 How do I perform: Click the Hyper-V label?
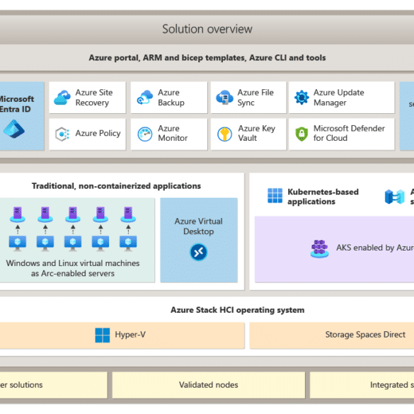pyautogui.click(x=130, y=335)
